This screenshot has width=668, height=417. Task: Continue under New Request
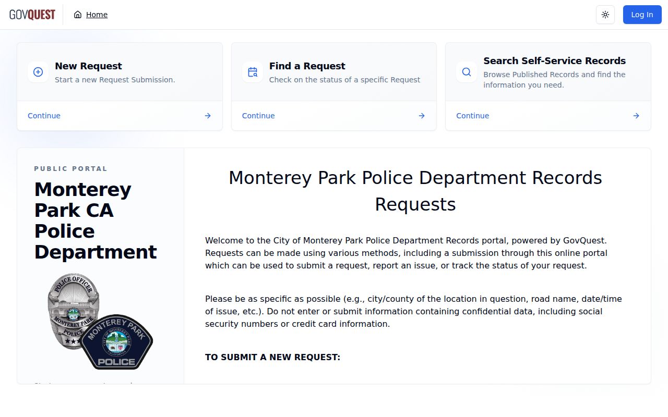coord(44,116)
